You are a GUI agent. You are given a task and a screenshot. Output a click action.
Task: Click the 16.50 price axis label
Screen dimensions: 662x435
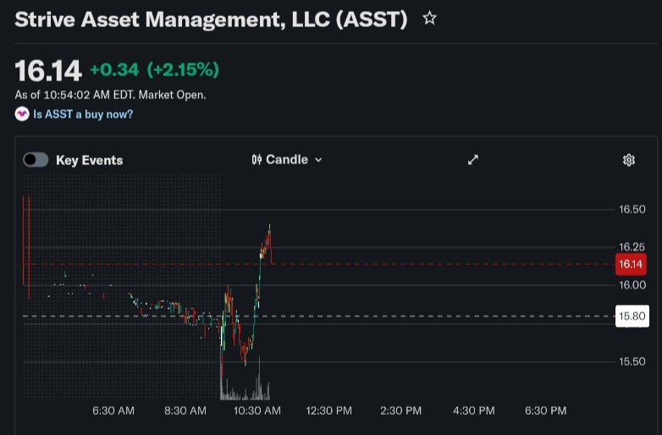point(632,209)
